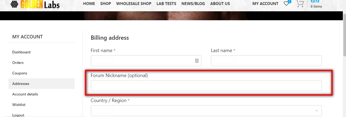Navigate to LAB TESTS
The image size is (346, 117).
pos(166,4)
